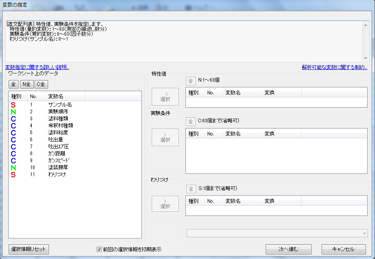Screen dimensions: 375x259
Task: Toggle 前回の選択情報を初期表示 checkbox
Action: (99, 249)
